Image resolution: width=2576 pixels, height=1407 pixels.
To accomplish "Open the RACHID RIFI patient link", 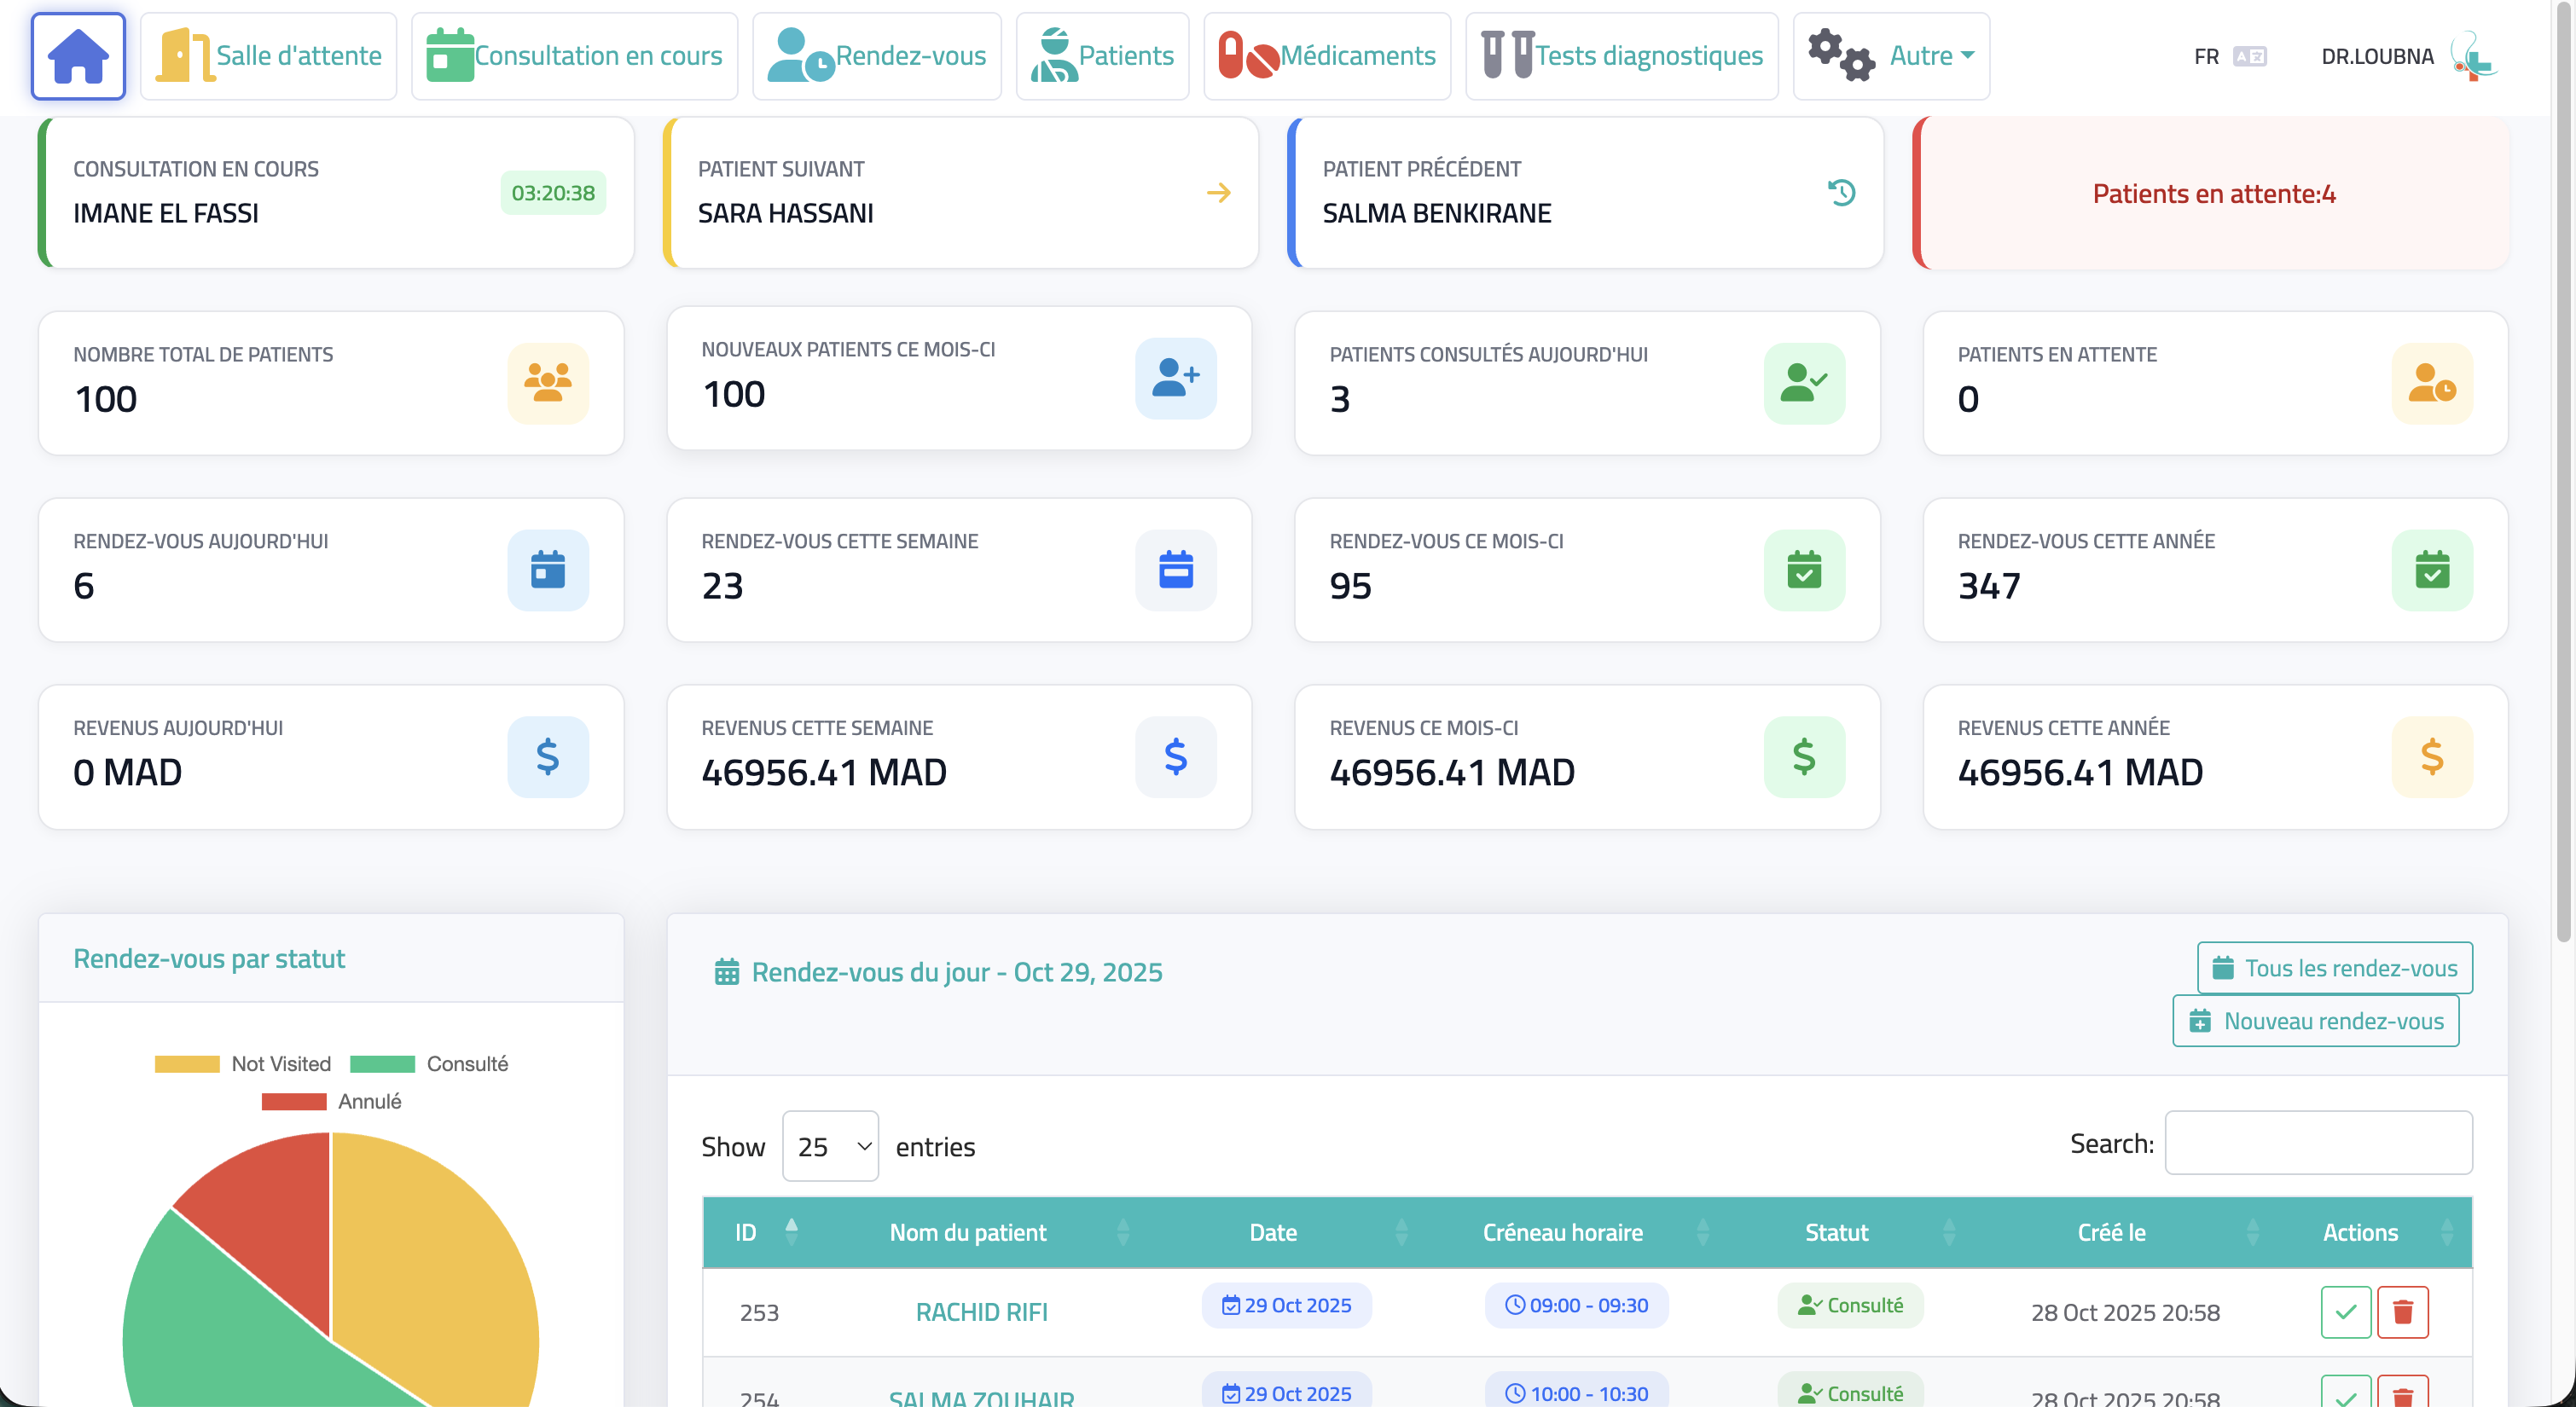I will (x=981, y=1312).
